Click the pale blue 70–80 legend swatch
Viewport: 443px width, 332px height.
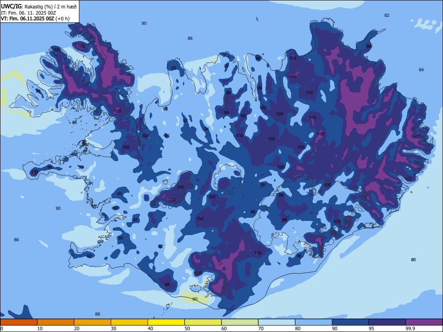coord(277,322)
